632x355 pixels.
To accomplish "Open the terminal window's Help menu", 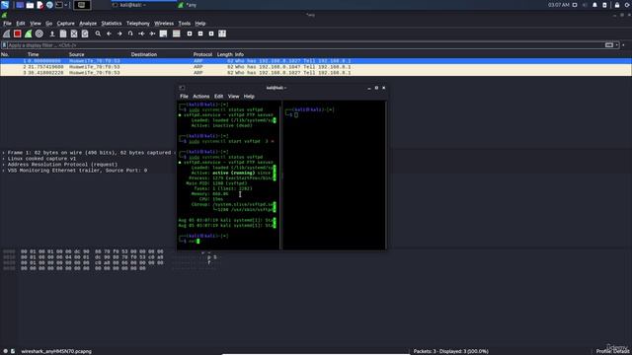I will click(249, 97).
